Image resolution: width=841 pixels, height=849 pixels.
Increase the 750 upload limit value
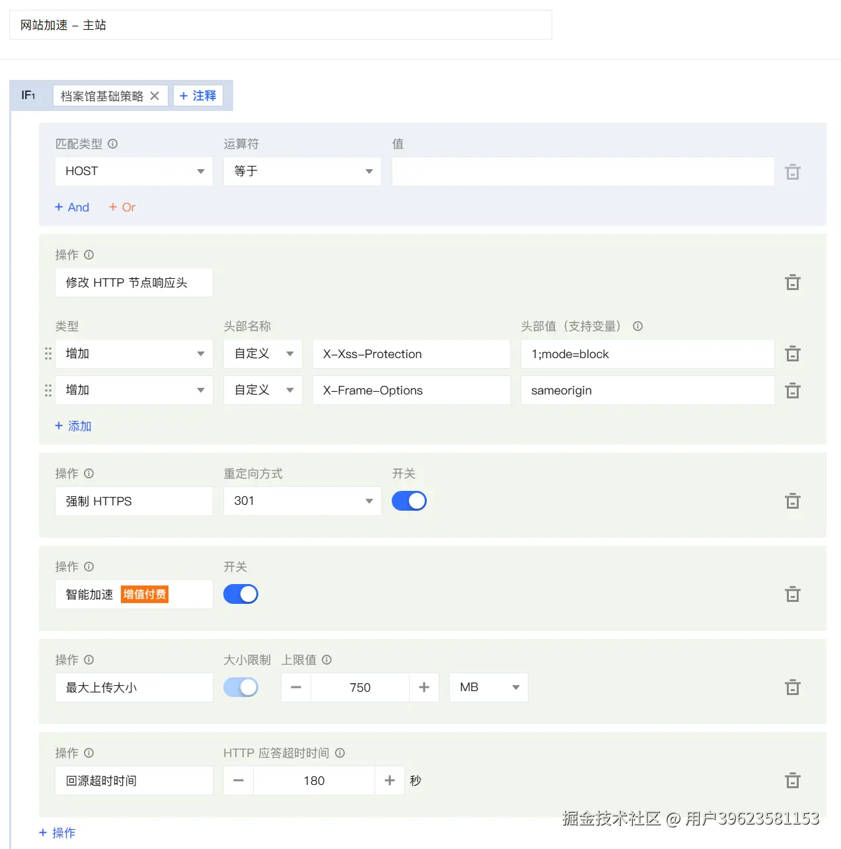pyautogui.click(x=424, y=687)
